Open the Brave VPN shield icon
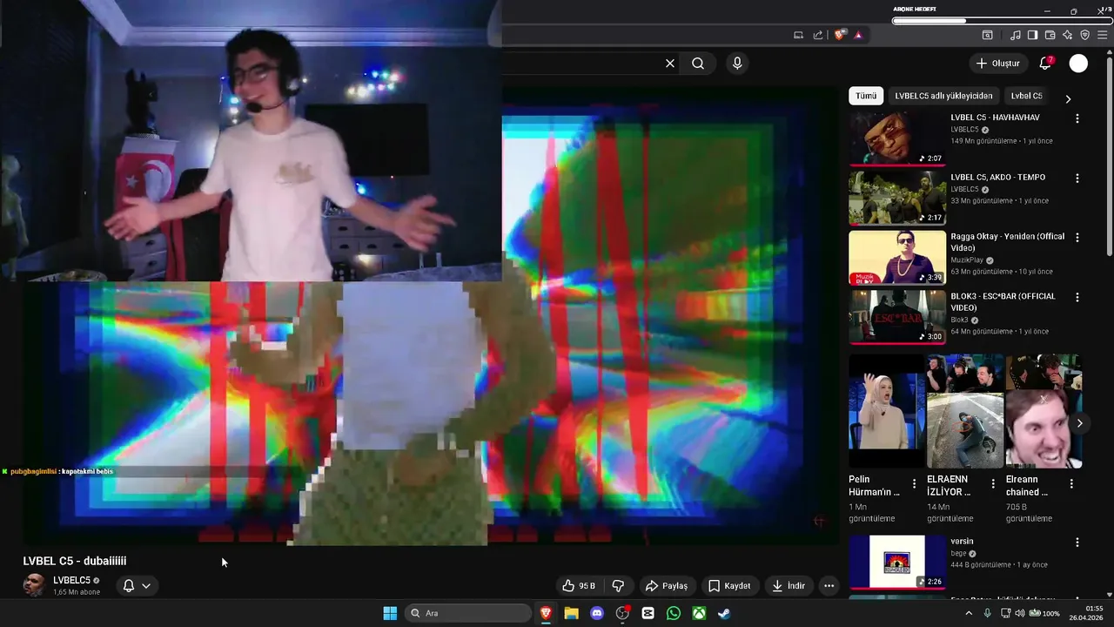 pyautogui.click(x=1084, y=35)
